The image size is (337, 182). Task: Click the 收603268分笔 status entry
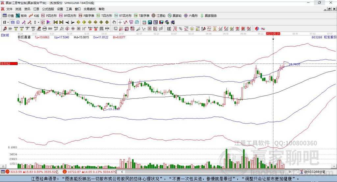(x=313, y=172)
